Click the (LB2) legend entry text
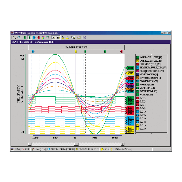Image resolution: width=182 pixels, height=182 pixels. [x=142, y=101]
